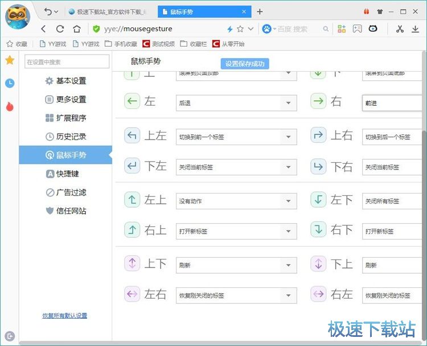Open the 上左 gesture dropdown 切换到前一个标签
Viewport: 427px width, 346px height.
click(236, 137)
